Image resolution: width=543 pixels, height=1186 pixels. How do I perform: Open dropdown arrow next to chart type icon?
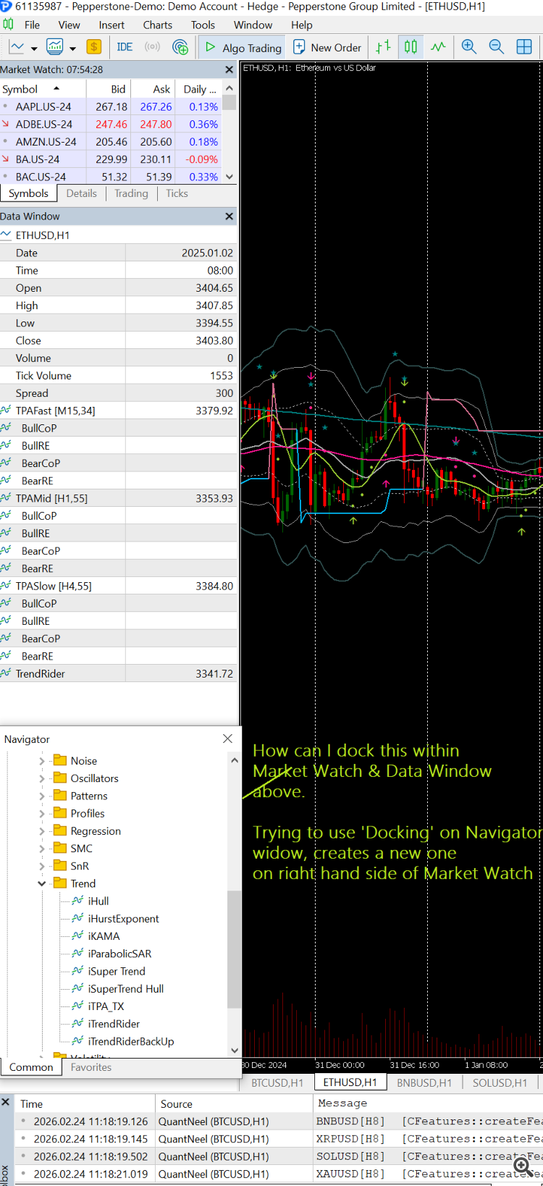pos(33,49)
